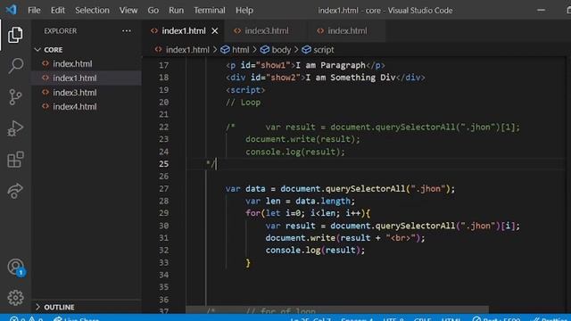Open the Explorer view in activity bar

coord(15,35)
